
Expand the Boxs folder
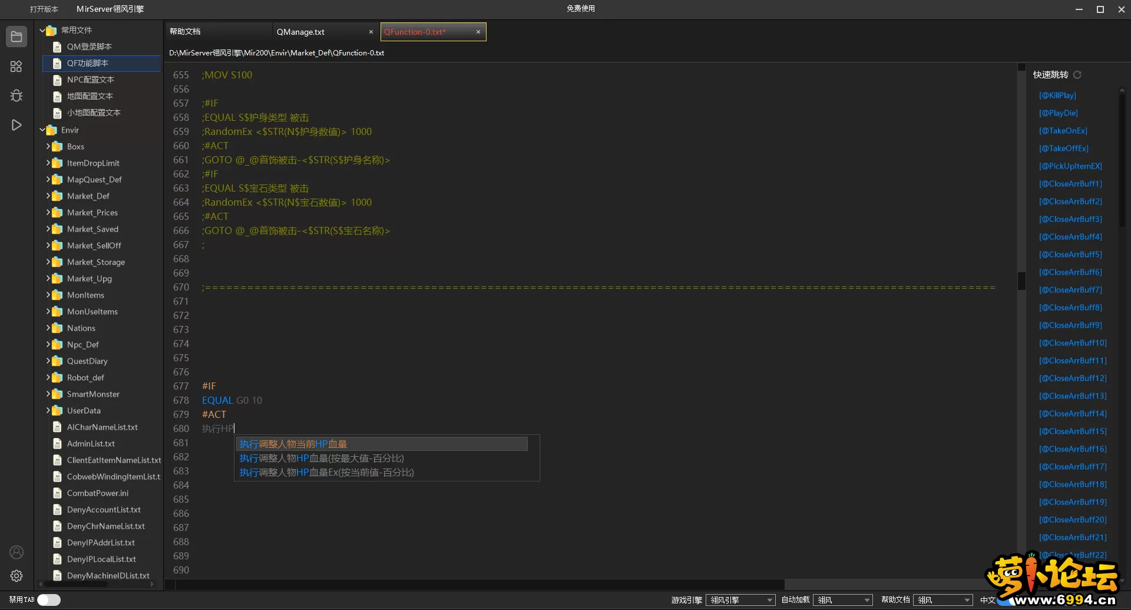(48, 147)
